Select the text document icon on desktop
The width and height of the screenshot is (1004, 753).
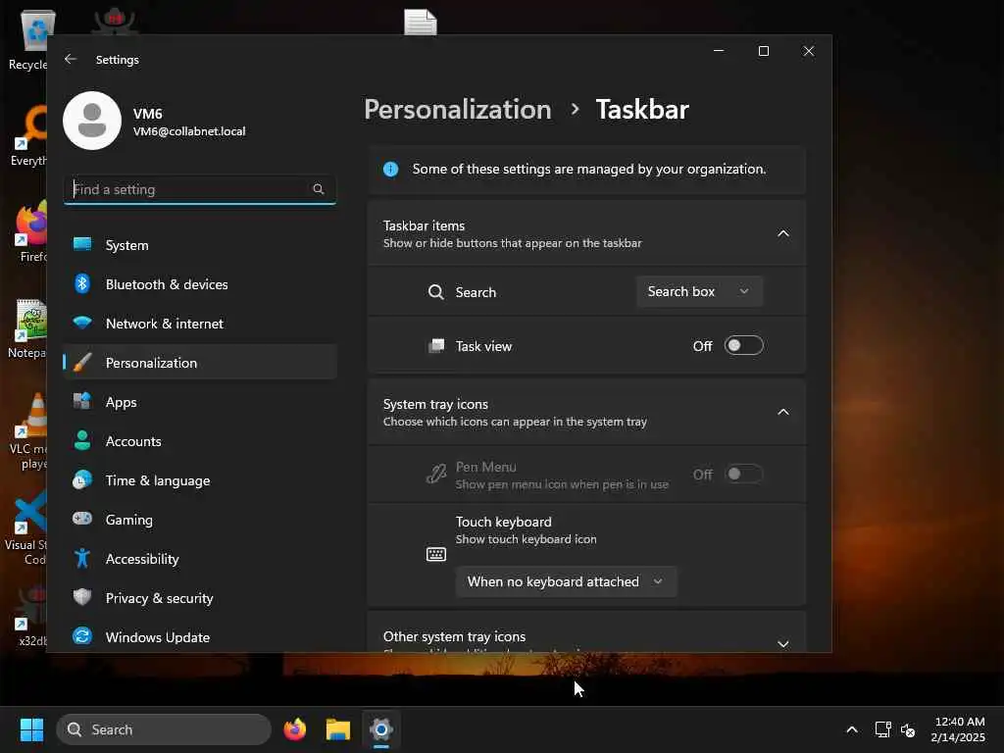tap(420, 22)
